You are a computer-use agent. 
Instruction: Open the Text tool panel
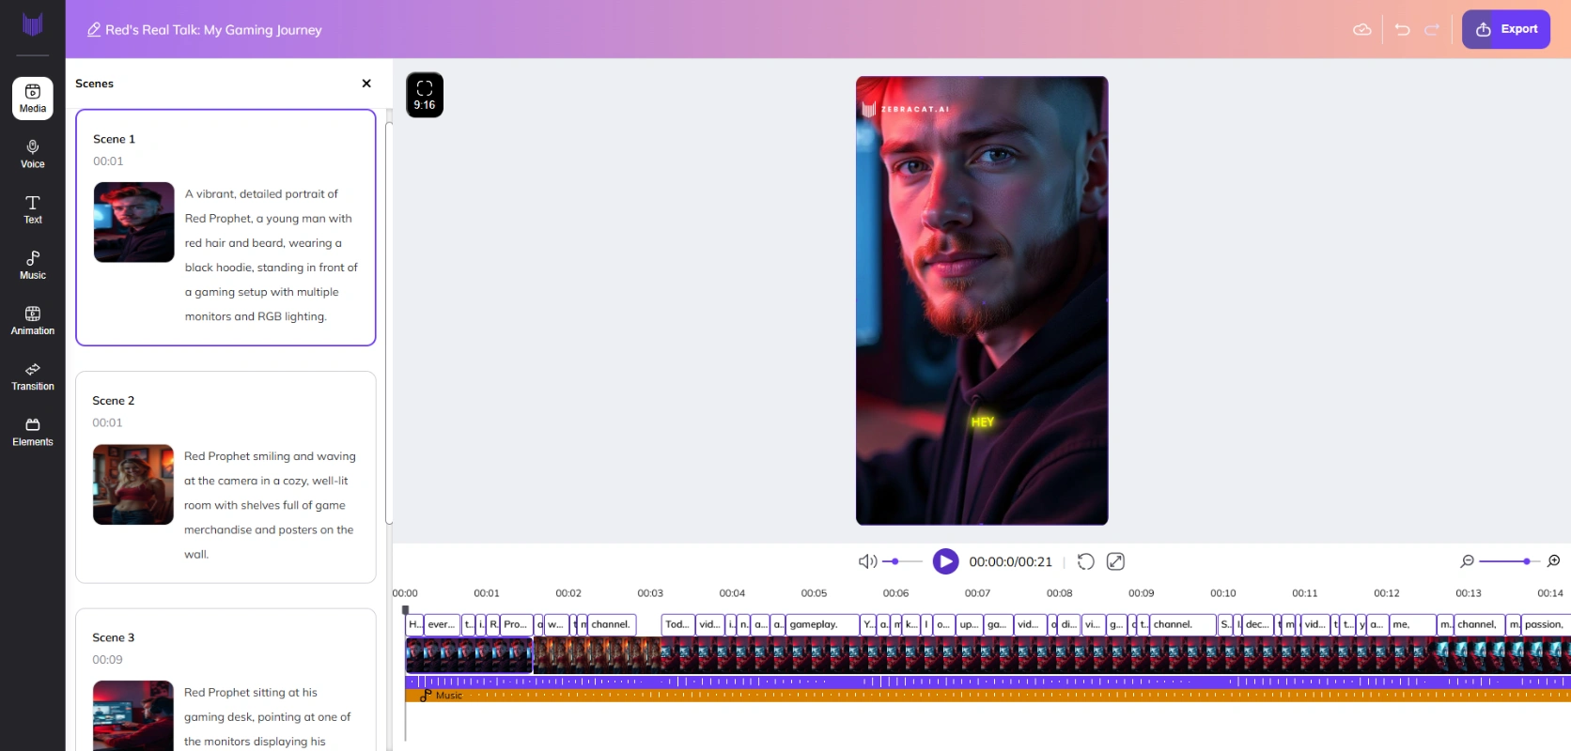point(33,209)
